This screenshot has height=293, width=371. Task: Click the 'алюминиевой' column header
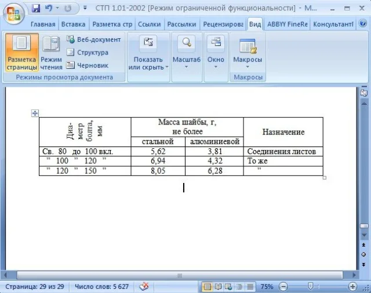click(x=214, y=141)
